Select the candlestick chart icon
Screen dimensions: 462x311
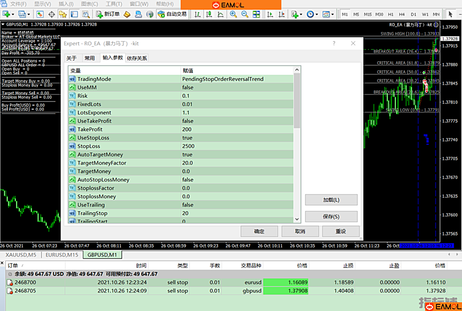[209, 14]
